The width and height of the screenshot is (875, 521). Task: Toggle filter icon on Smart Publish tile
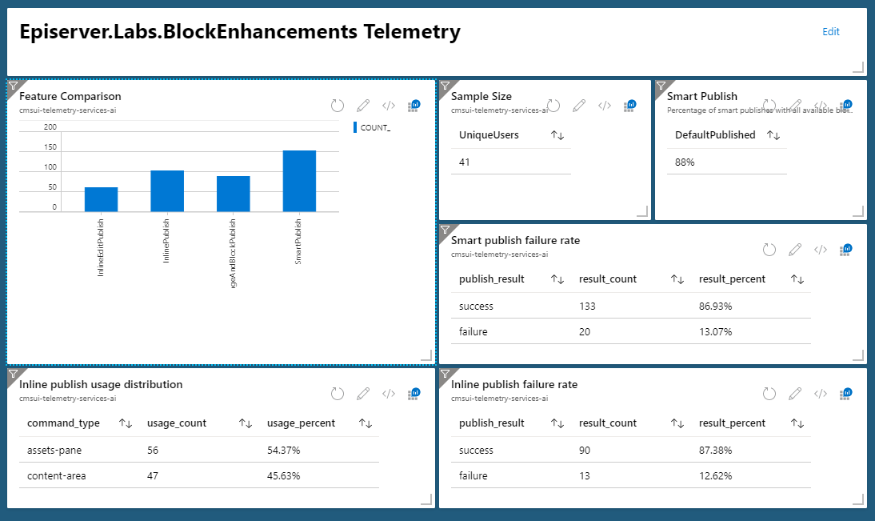click(x=661, y=86)
